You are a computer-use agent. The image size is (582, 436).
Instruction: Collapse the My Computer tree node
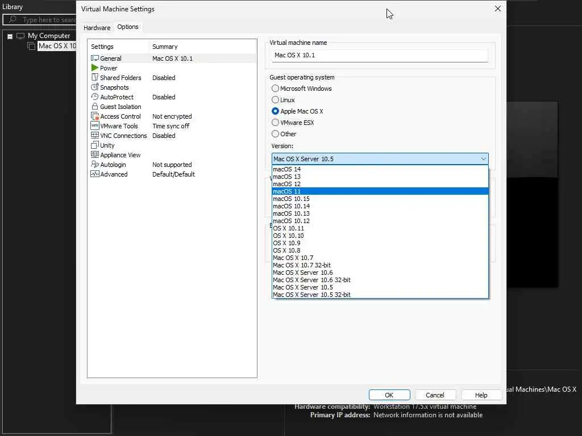(10, 36)
